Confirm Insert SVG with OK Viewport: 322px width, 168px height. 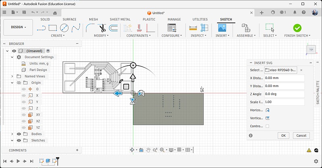283,136
